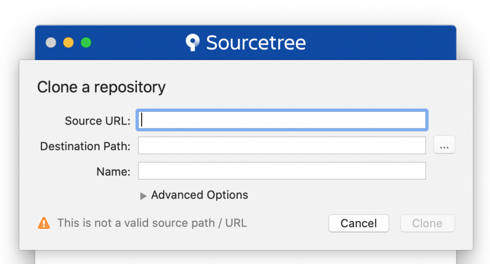The height and width of the screenshot is (264, 490).
Task: Expand the Advanced Options disclosure triangle
Action: (143, 196)
